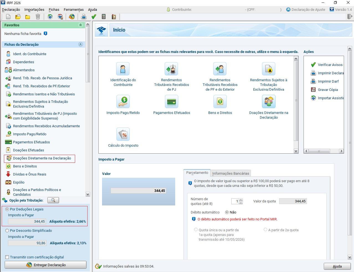
Task: Click the trash can toolbar icon
Action: 38,17
